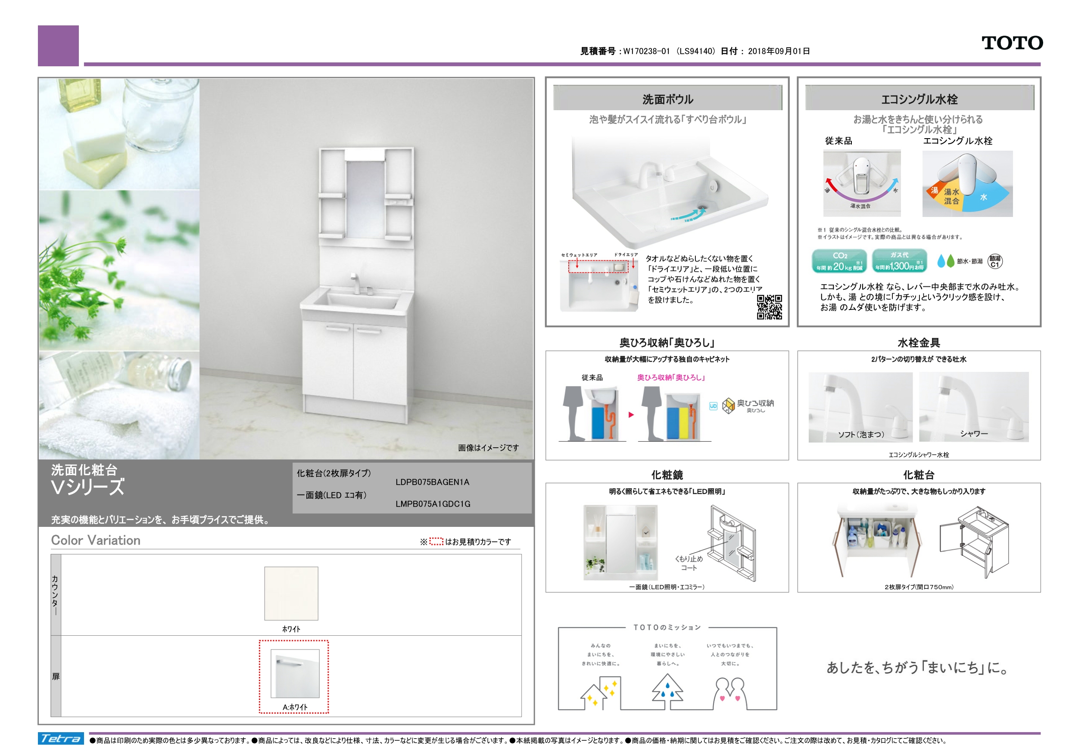Select the white counter color swatch
1069x755 pixels.
point(291,593)
